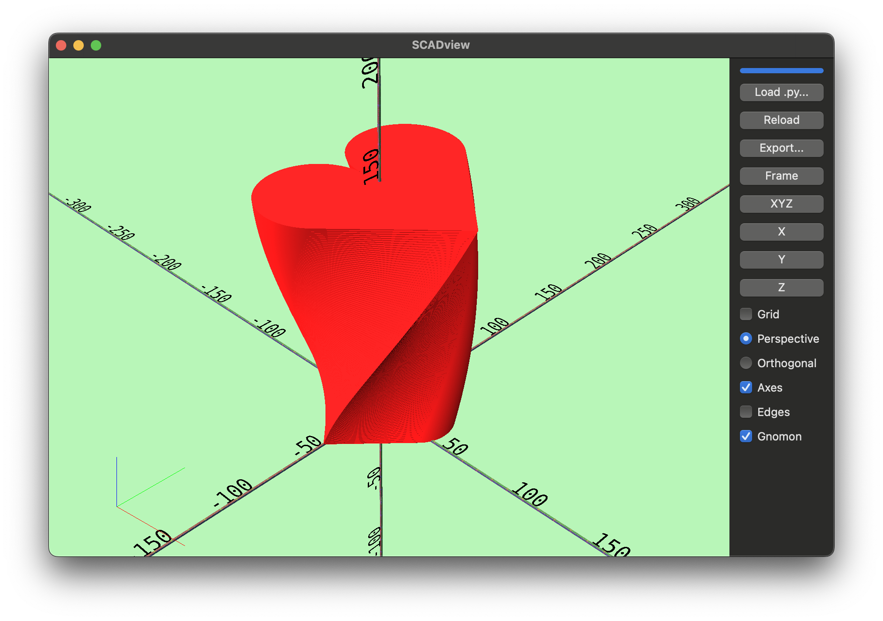Enable the Grid checkbox
Viewport: 883px width, 621px height.
[x=746, y=314]
